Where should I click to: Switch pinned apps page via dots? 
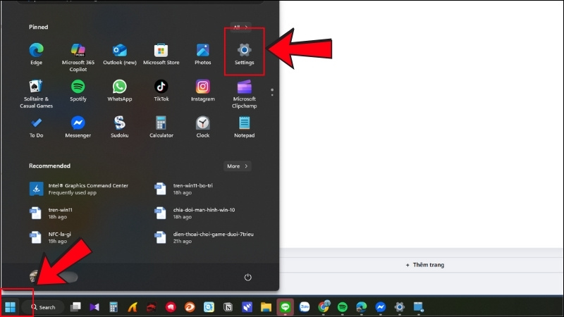coord(272,92)
